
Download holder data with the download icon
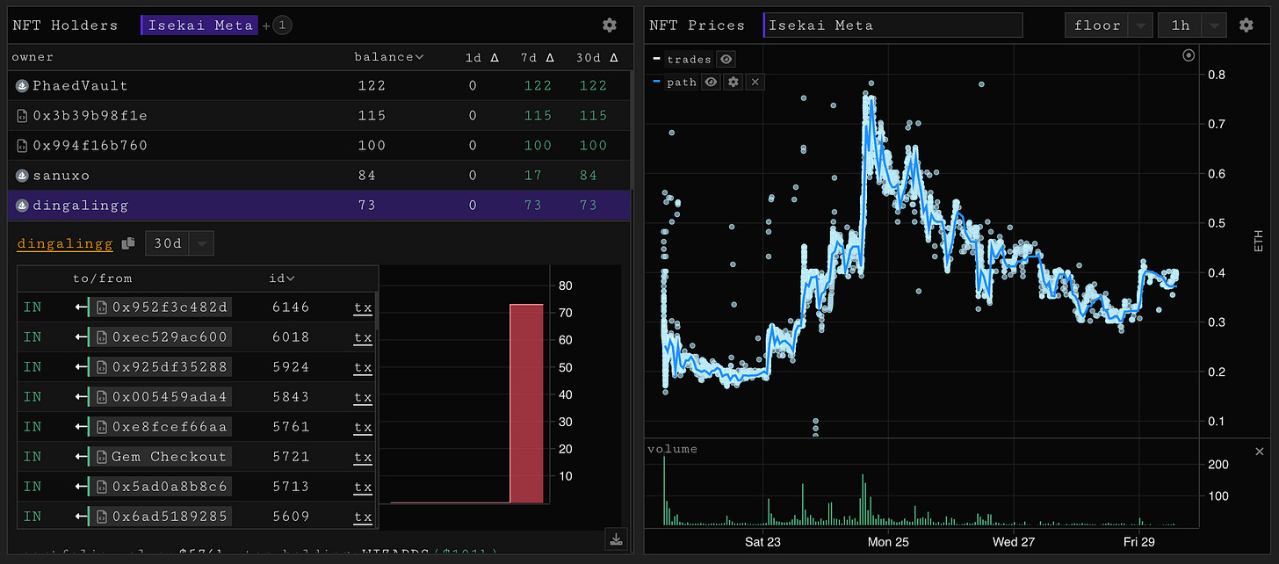pyautogui.click(x=617, y=539)
